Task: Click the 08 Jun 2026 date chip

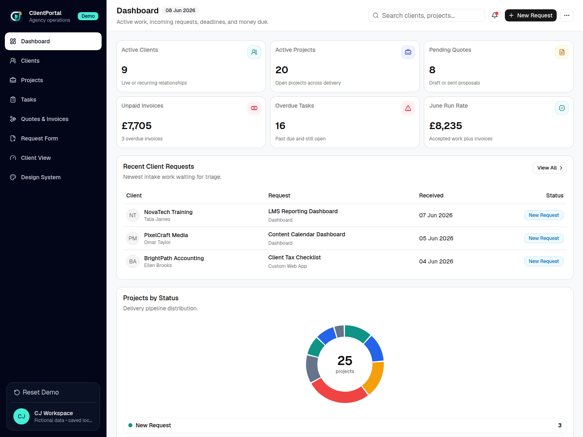Action: tap(180, 11)
